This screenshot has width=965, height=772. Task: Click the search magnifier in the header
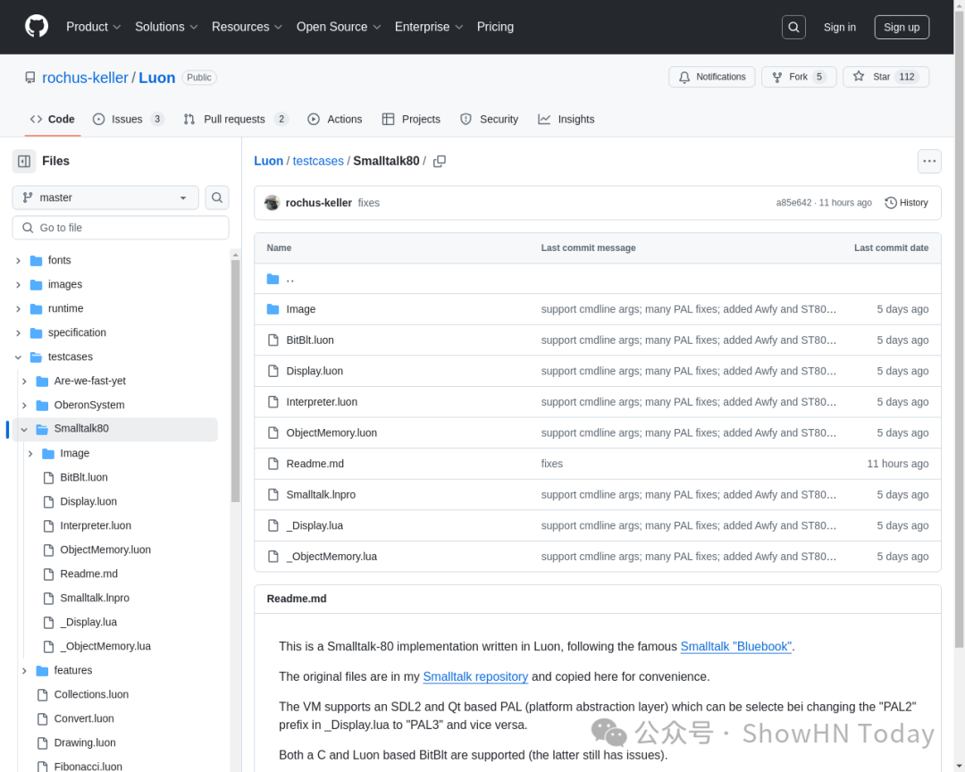[x=793, y=27]
